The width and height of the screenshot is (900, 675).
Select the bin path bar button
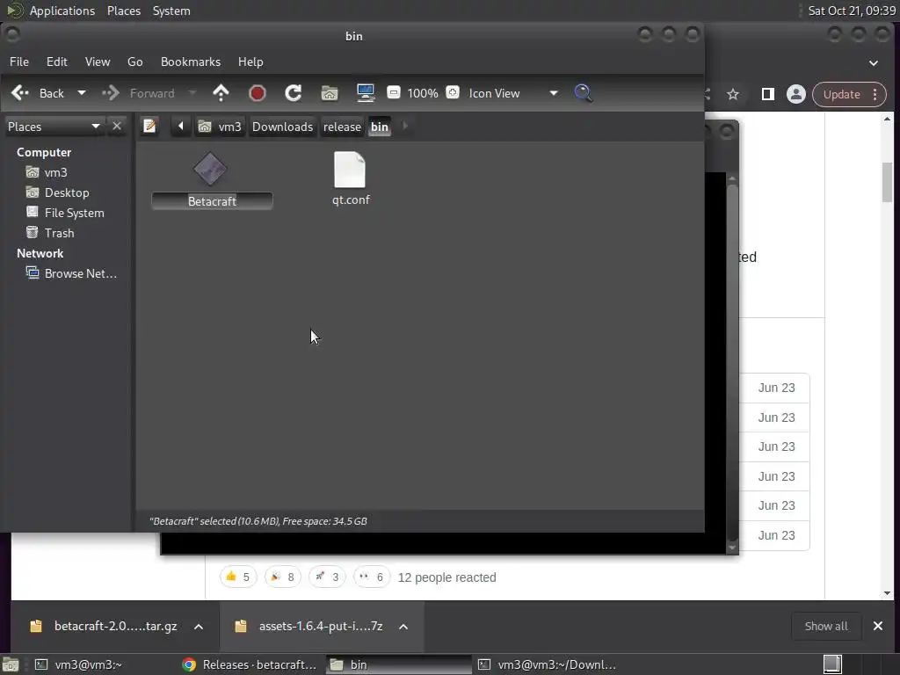380,127
